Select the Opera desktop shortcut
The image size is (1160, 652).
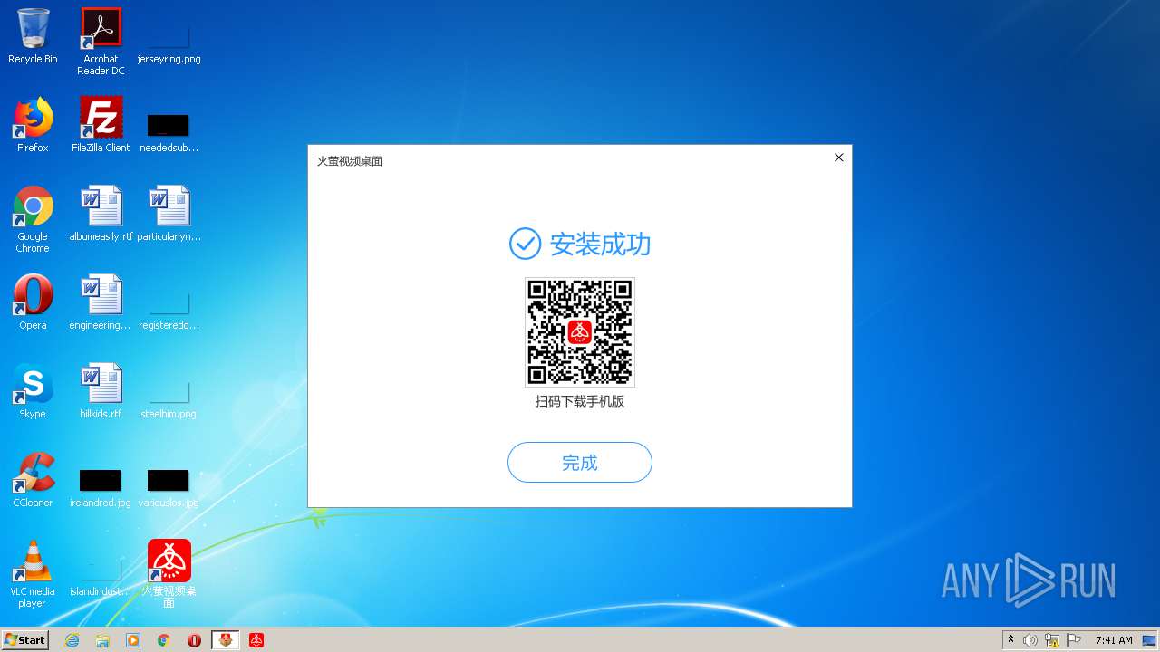(x=33, y=302)
